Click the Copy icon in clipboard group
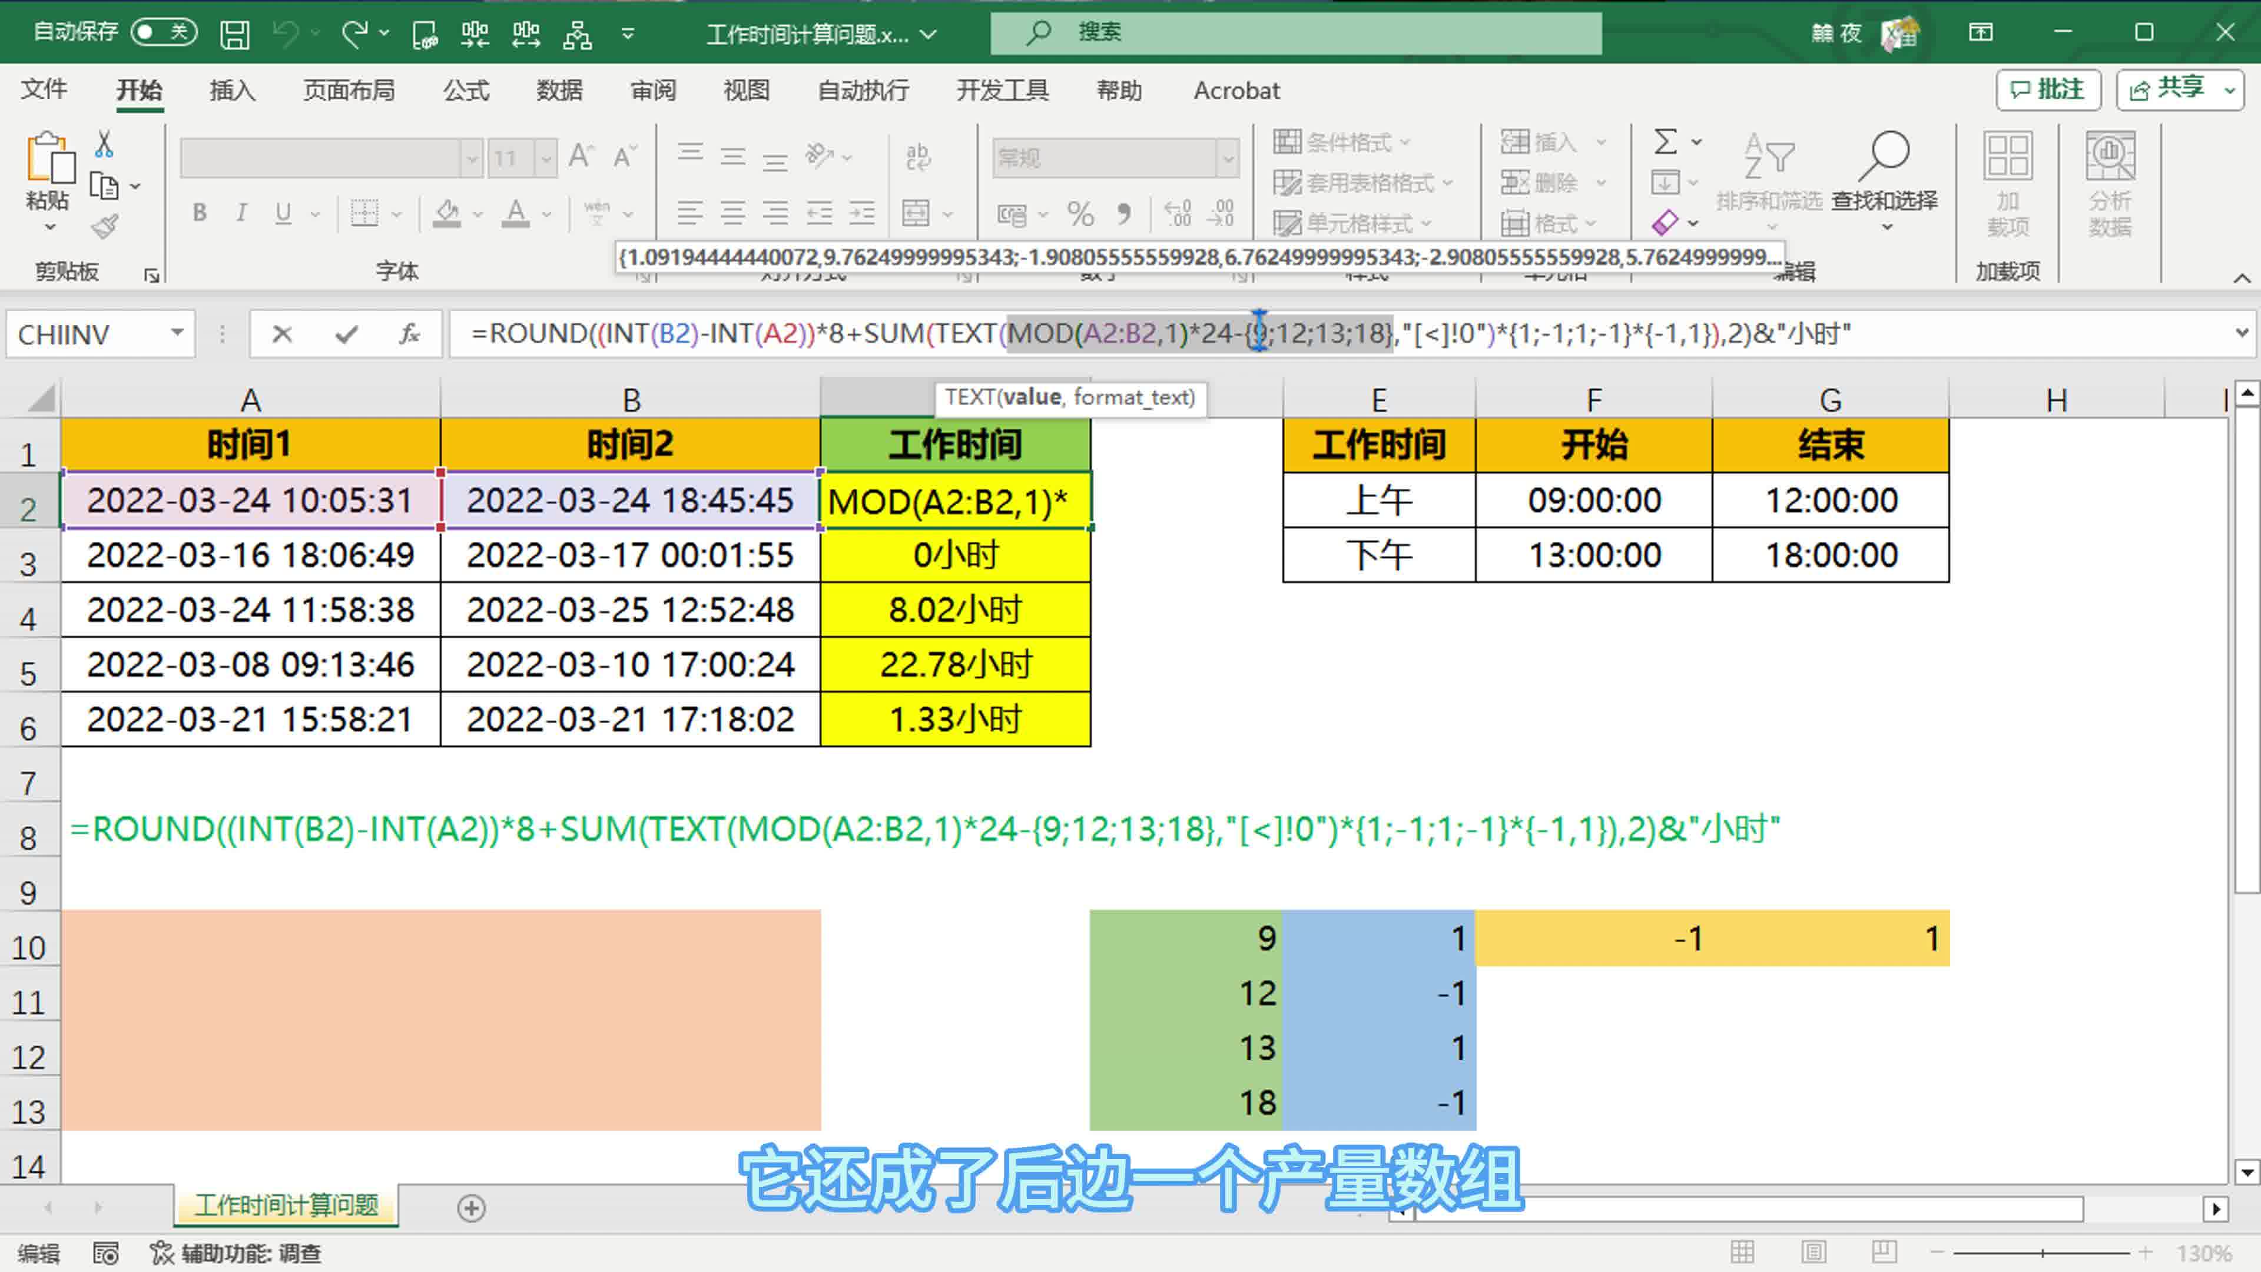This screenshot has width=2261, height=1272. click(x=104, y=186)
